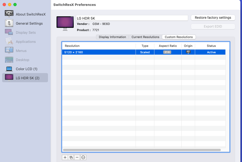The width and height of the screenshot is (242, 162).
Task: Click the horizontal scrollbar under the table
Action: [142, 150]
